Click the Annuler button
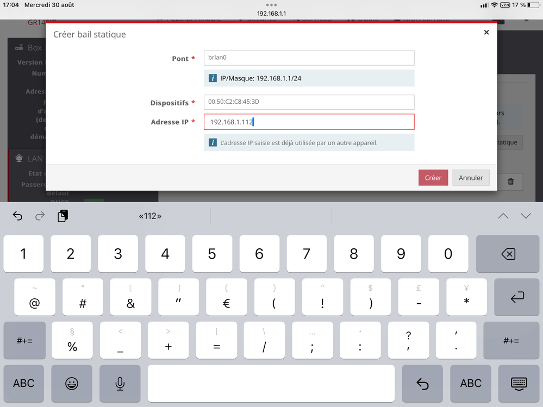This screenshot has height=407, width=543. (x=471, y=178)
